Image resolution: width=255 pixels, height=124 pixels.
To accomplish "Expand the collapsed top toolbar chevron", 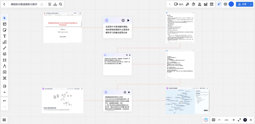I will point(170,4).
